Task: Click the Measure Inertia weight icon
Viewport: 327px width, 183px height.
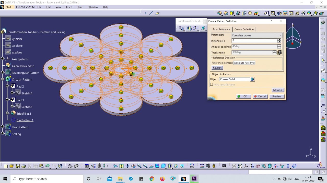Action: tap(214, 166)
